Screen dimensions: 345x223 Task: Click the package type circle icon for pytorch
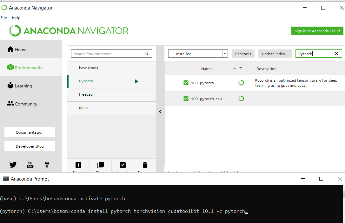[241, 83]
